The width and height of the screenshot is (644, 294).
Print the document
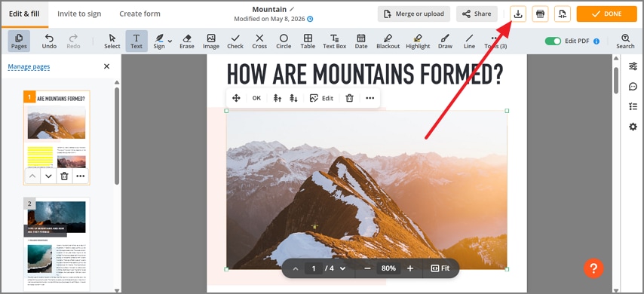[x=541, y=14]
